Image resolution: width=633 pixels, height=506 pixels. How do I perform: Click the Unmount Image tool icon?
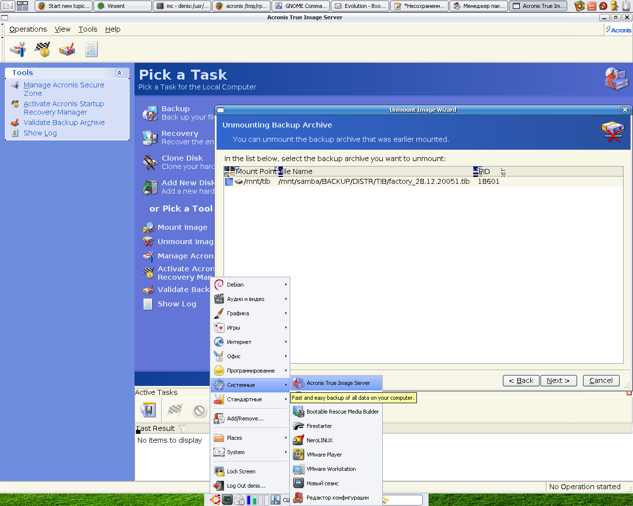pyautogui.click(x=148, y=242)
